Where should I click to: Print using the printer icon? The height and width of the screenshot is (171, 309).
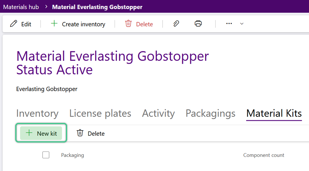198,23
